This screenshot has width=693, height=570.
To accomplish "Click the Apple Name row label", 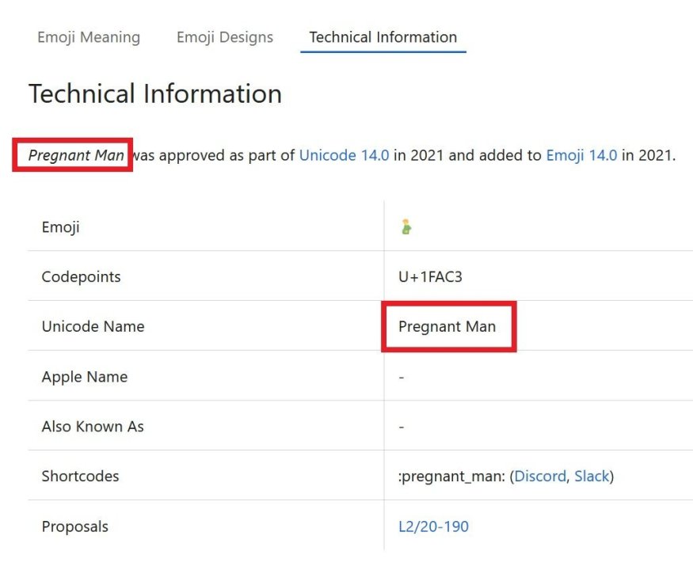I will (85, 377).
